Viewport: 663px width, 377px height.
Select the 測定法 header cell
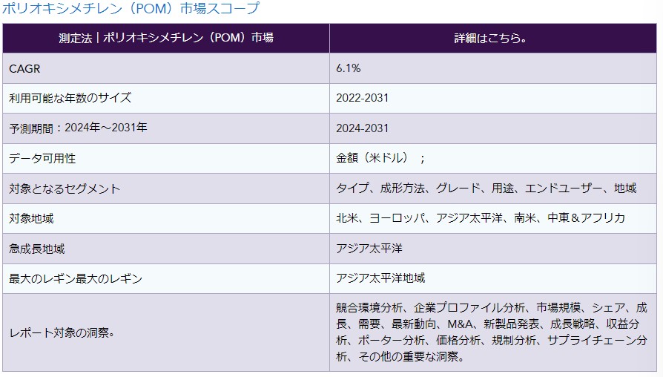(x=166, y=38)
